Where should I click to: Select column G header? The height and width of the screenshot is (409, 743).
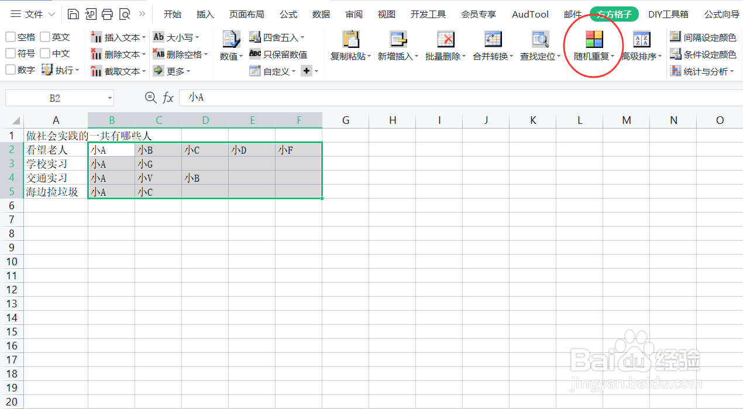pyautogui.click(x=346, y=120)
